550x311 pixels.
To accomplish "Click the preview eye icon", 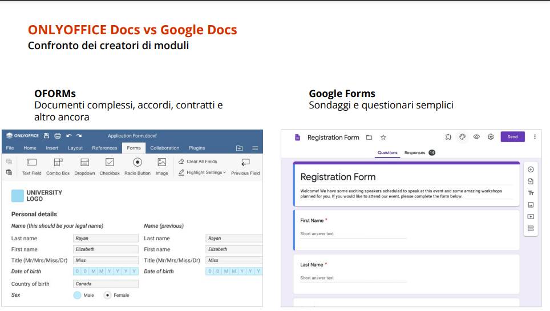I will tap(476, 137).
